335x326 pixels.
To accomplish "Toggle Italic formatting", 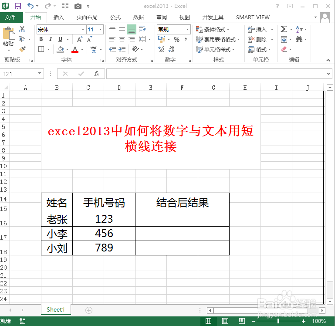I will [x=51, y=39].
